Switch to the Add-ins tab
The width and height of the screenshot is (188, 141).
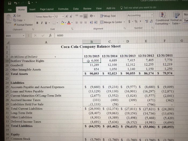point(111,8)
